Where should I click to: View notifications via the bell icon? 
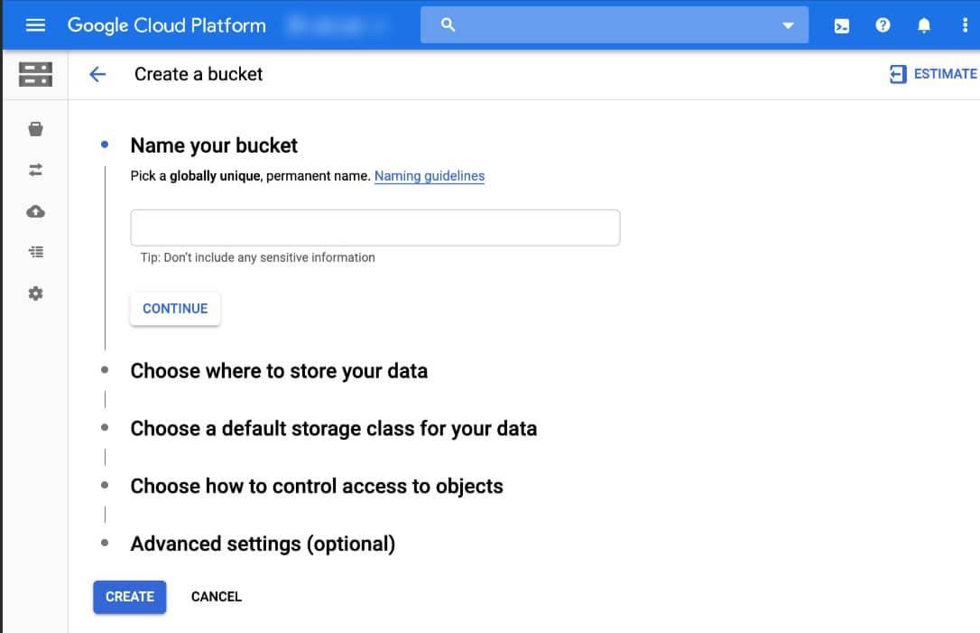tap(923, 25)
